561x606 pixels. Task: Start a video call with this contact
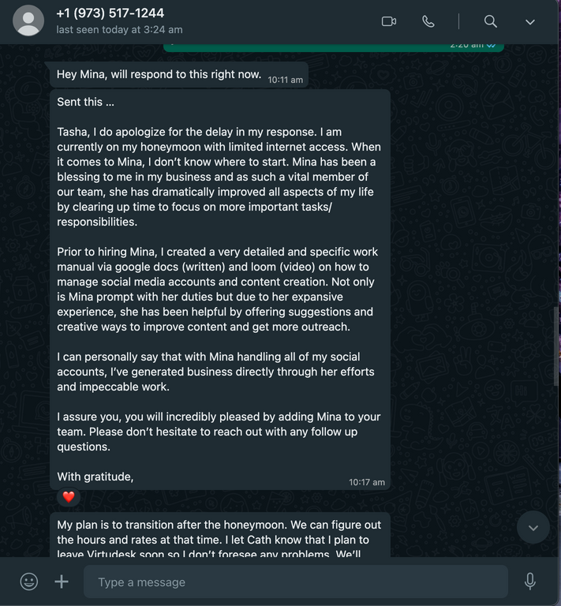point(389,21)
